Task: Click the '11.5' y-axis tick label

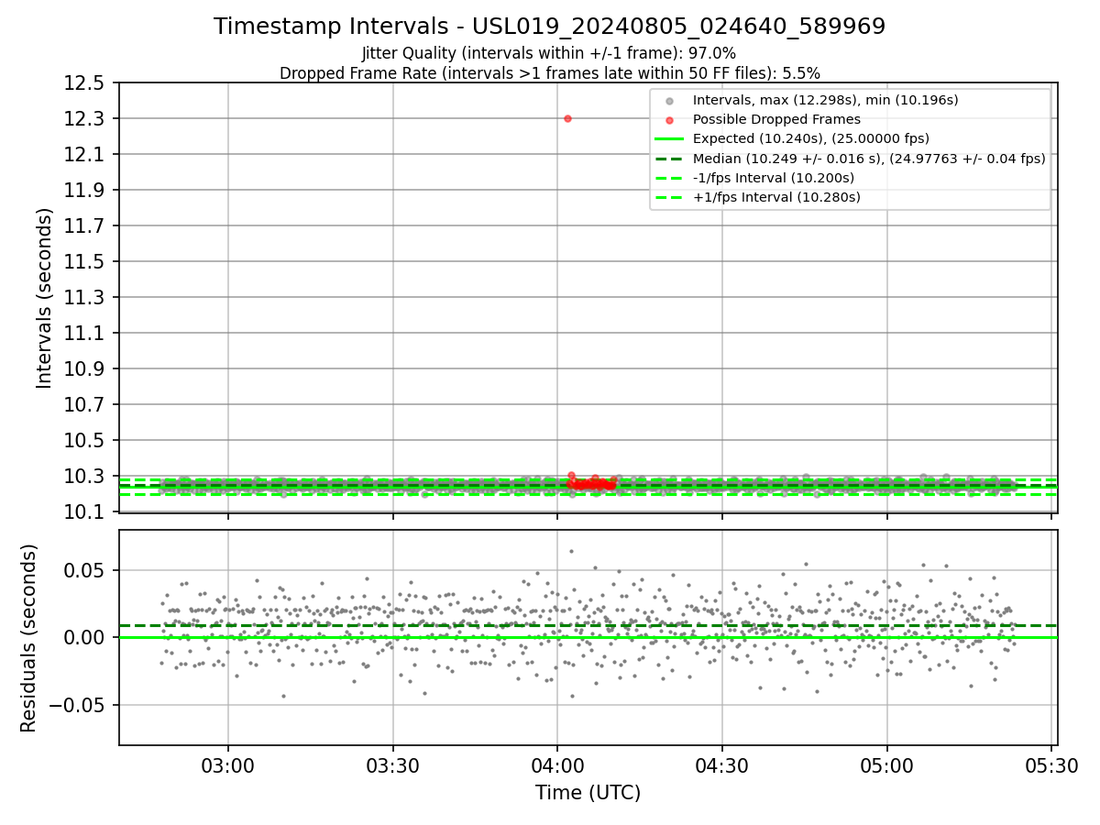Action: pyautogui.click(x=84, y=262)
